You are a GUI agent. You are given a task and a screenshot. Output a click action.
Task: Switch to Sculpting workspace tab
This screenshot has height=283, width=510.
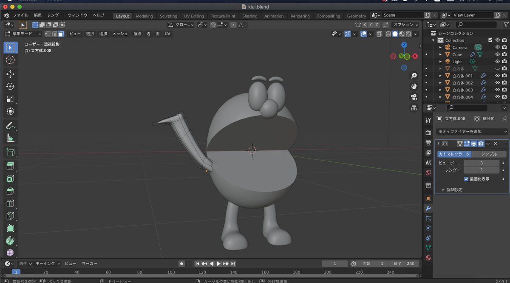(x=168, y=16)
